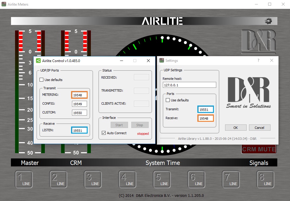The width and height of the screenshot is (290, 201).
Task: Click the CONFIG port field
Action: (x=79, y=104)
